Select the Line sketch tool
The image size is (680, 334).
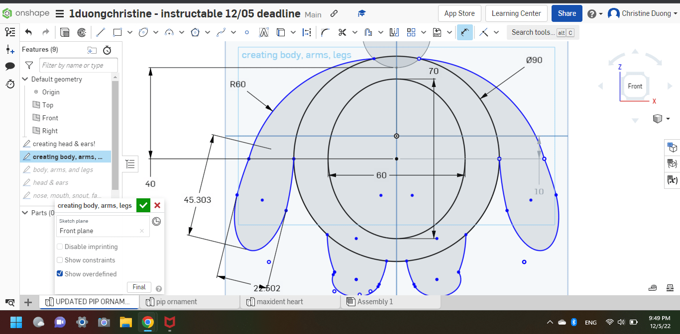click(x=101, y=32)
